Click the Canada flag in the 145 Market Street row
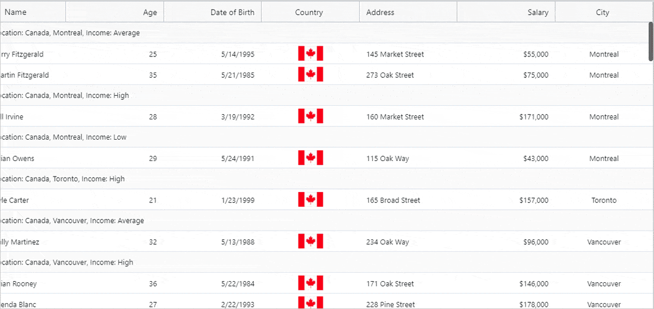This screenshot has height=309, width=654. tap(310, 54)
